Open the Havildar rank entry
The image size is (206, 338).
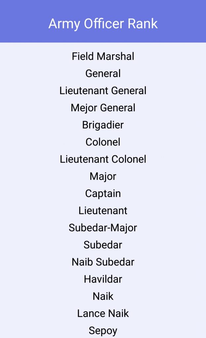pyautogui.click(x=103, y=279)
